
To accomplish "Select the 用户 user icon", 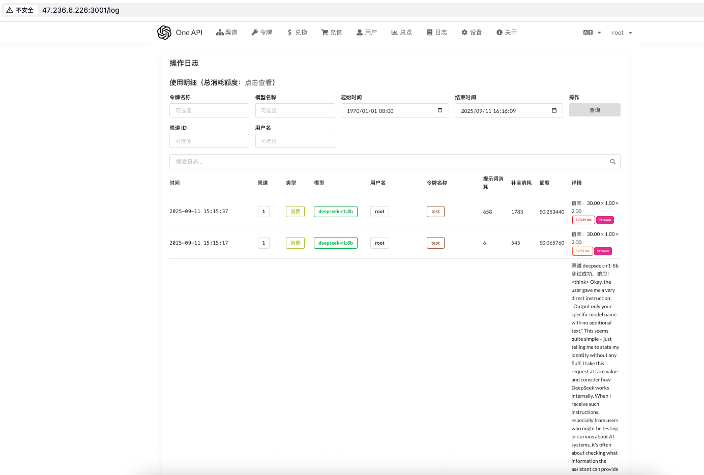I will [359, 32].
